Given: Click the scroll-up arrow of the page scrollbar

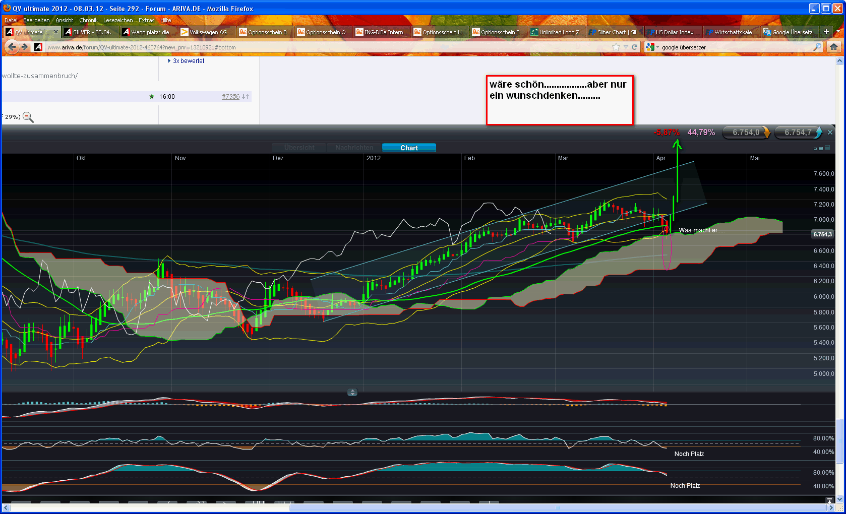Looking at the screenshot, I should coord(839,61).
